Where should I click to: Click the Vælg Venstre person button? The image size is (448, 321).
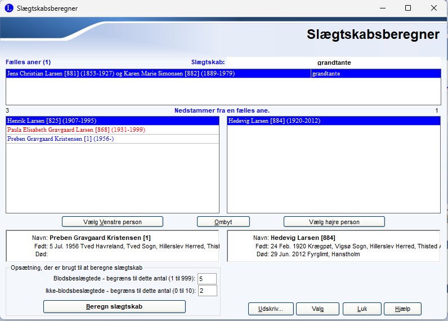pos(113,222)
